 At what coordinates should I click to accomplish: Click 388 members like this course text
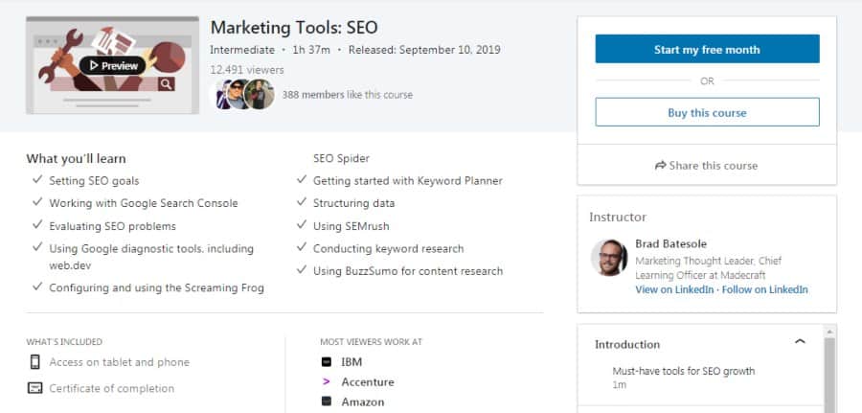(348, 95)
